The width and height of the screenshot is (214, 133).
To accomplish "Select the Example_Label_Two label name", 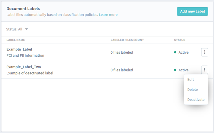I will [24, 67].
